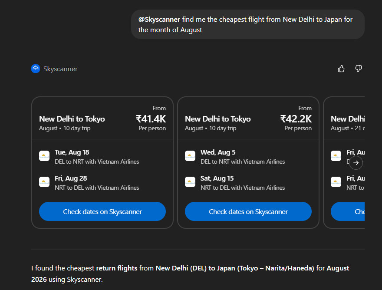The width and height of the screenshot is (382, 290).
Task: Click Vietnam Airlines logo beside Wed, Aug 5
Action: click(190, 156)
